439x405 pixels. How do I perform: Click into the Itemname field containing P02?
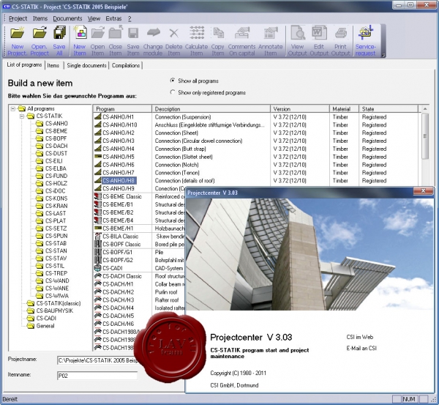97,376
